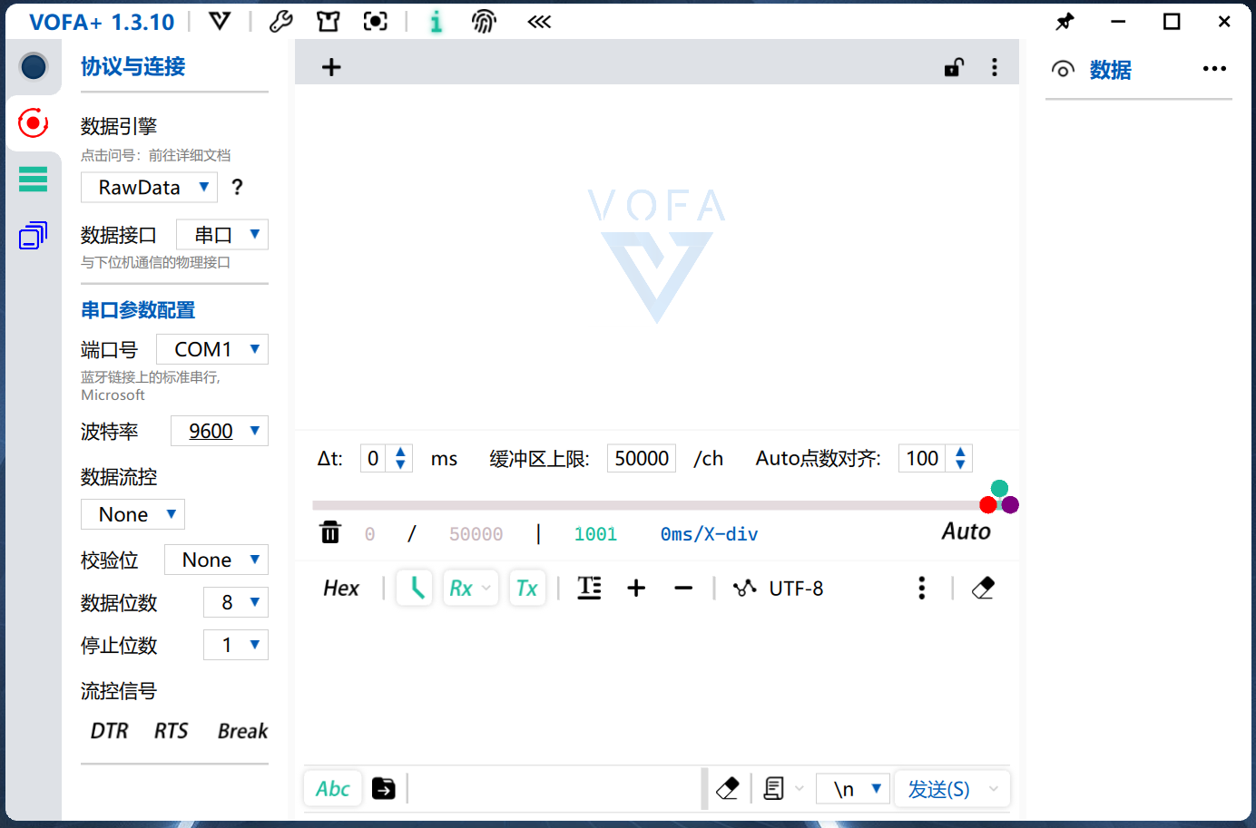This screenshot has width=1256, height=828.
Task: Click the eraser icon beside UTF-8
Action: 983,588
